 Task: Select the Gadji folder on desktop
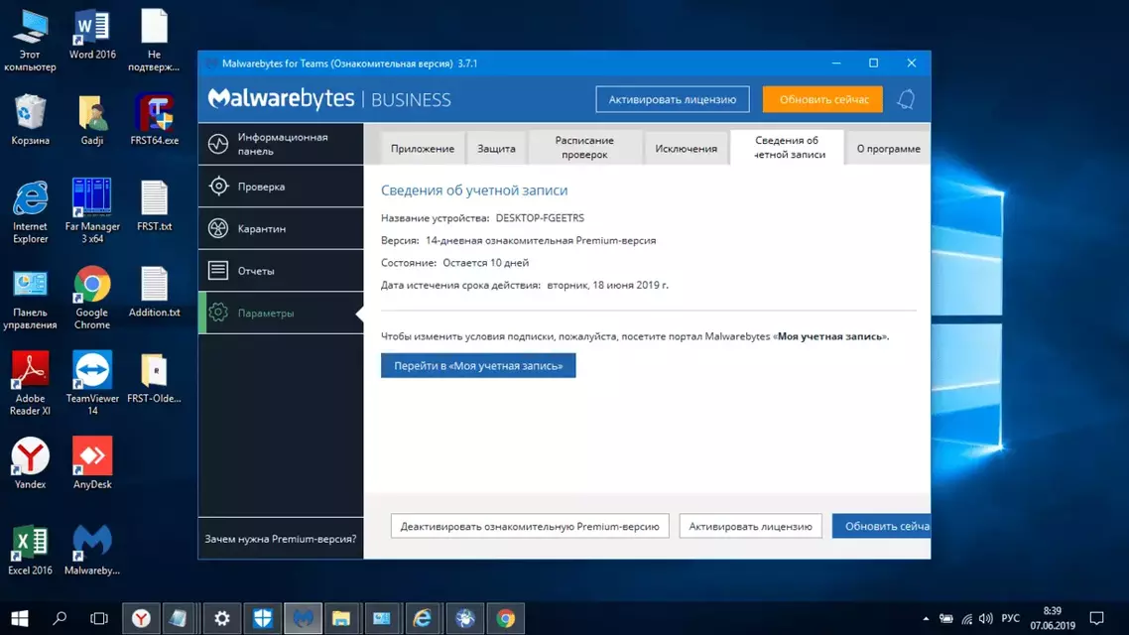92,120
